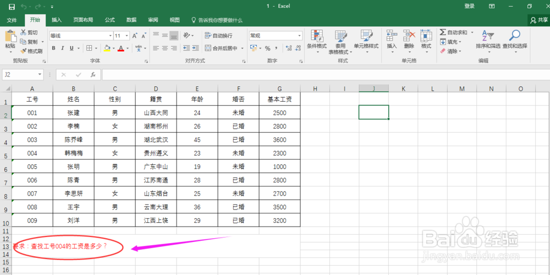Click the Tell Me search box
This screenshot has height=275, width=550.
216,20
